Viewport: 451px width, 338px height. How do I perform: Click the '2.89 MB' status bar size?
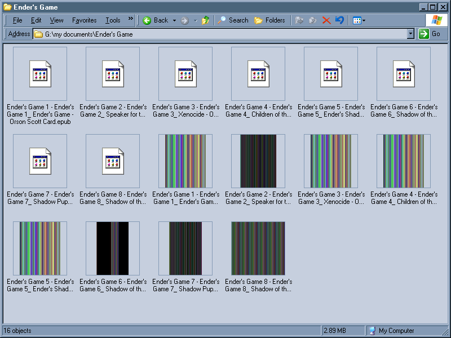(x=335, y=331)
